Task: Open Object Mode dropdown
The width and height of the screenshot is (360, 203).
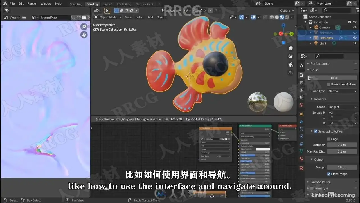Action: click(108, 17)
